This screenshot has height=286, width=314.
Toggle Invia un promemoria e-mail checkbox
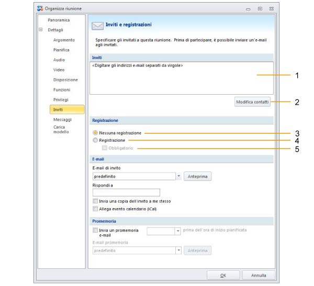click(95, 230)
